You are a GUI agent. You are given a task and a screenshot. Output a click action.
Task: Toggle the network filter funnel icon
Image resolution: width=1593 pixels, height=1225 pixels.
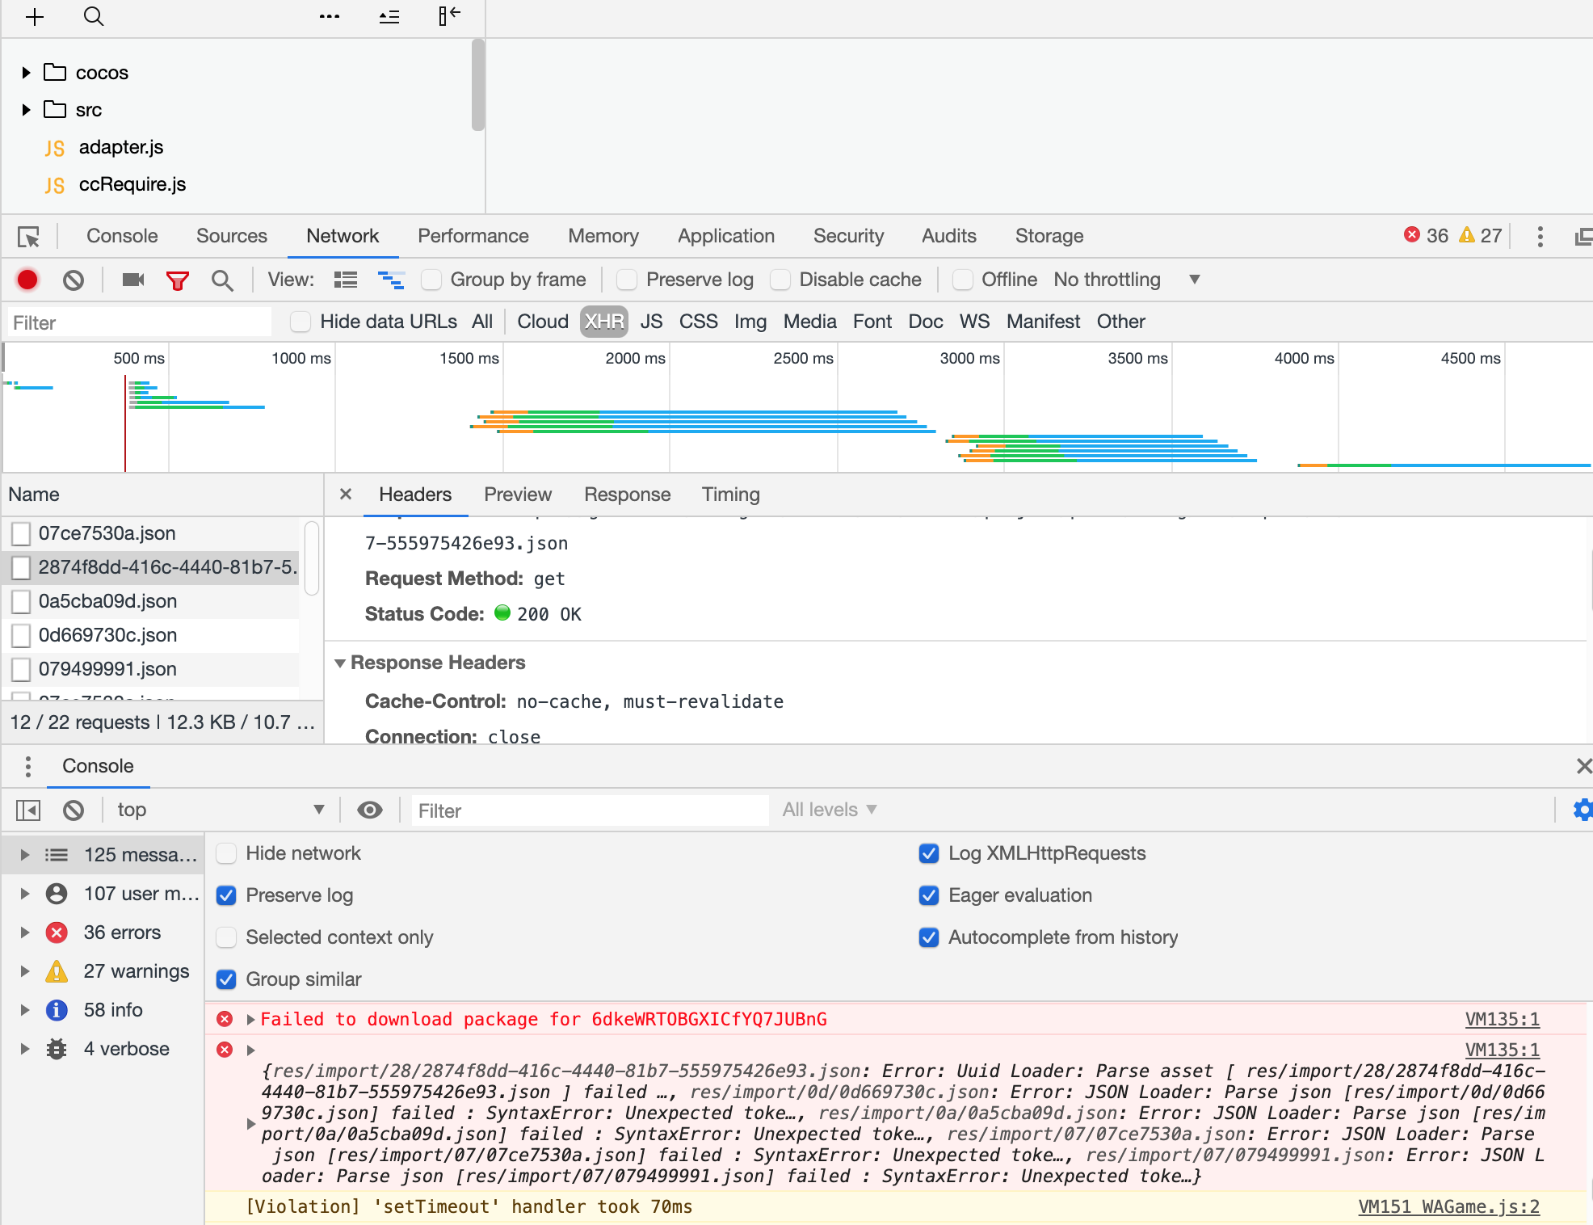tap(177, 280)
